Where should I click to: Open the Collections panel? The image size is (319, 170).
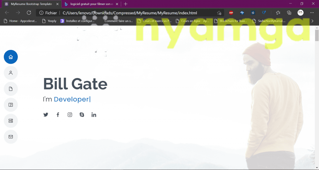point(289,13)
